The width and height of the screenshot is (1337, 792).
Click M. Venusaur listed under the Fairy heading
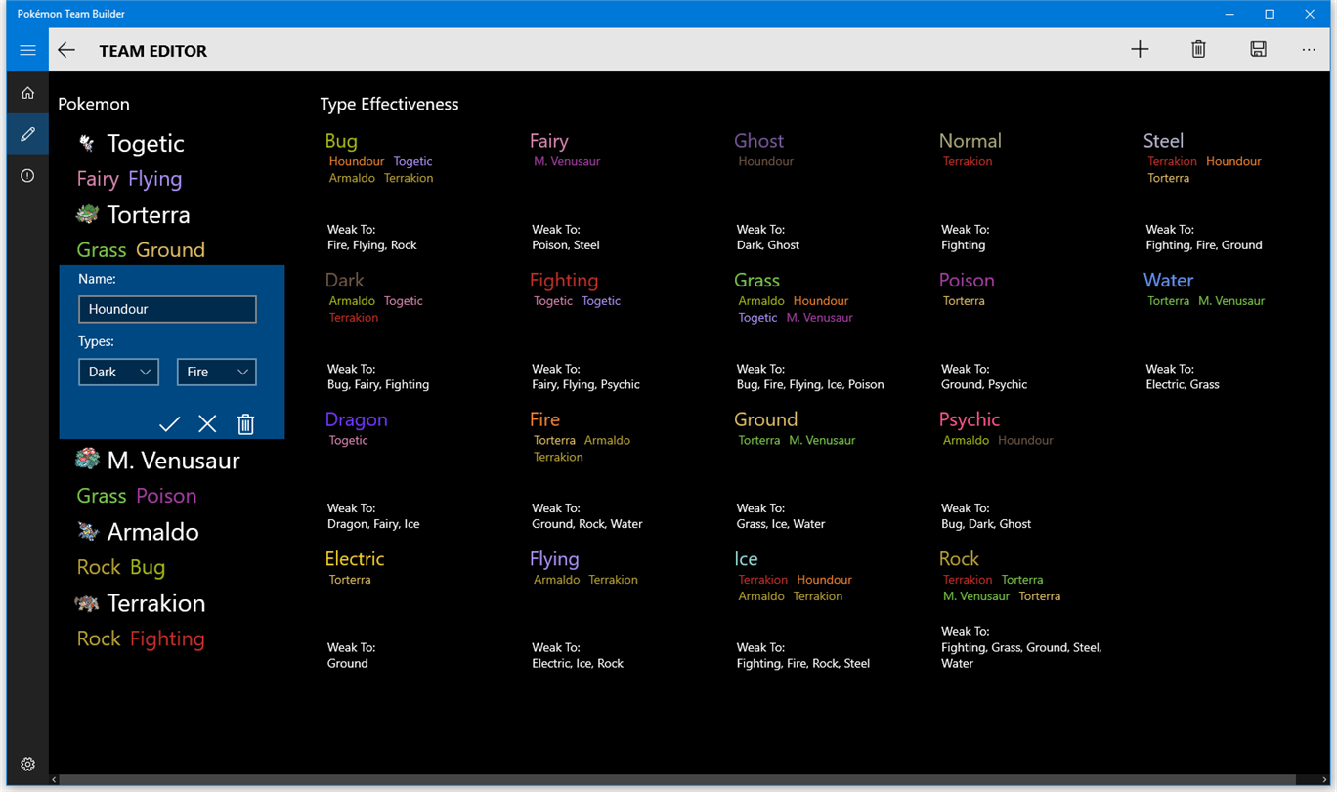tap(567, 161)
